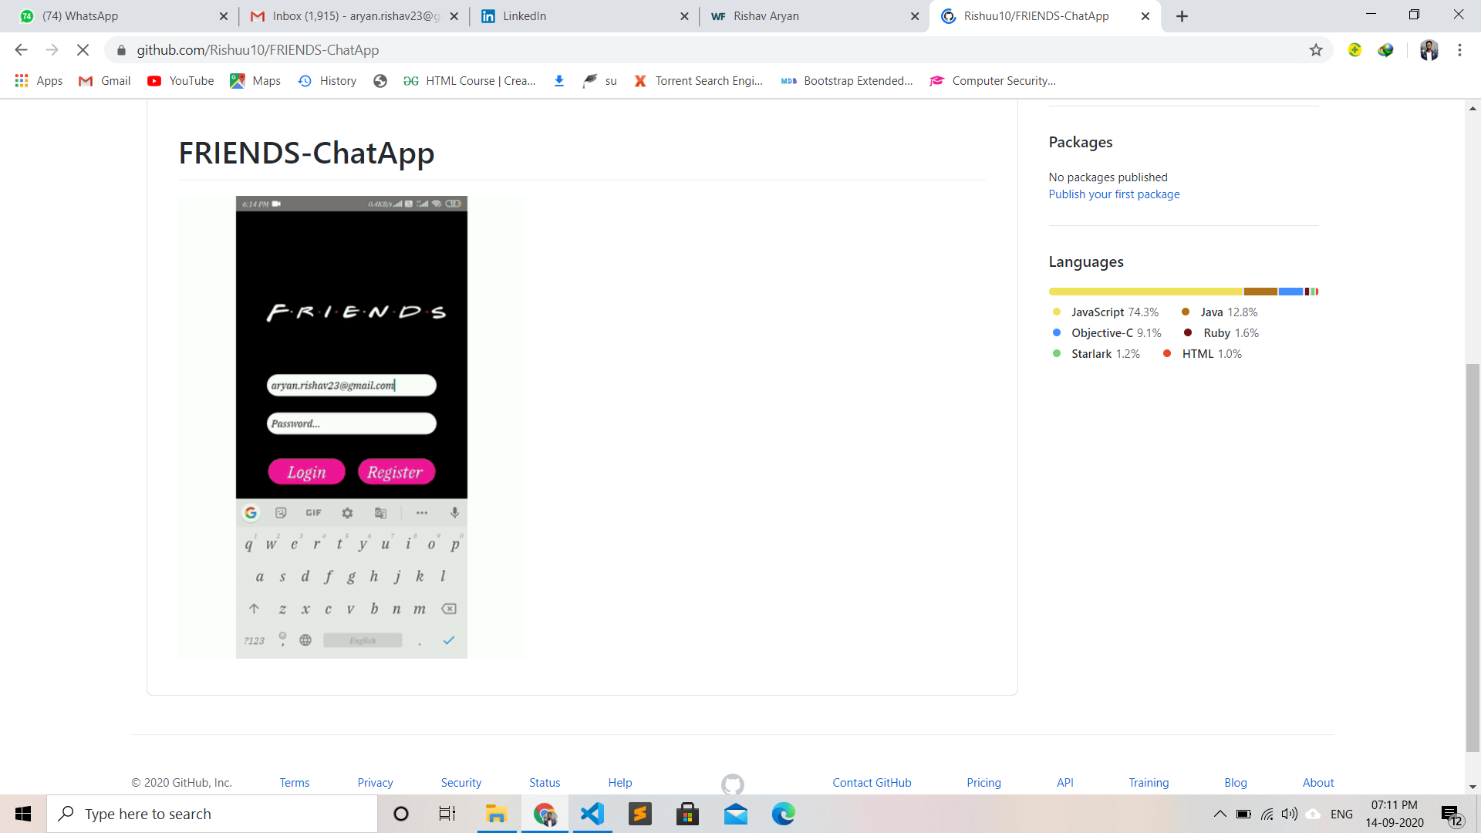Open the Maps bookmark

(x=255, y=81)
